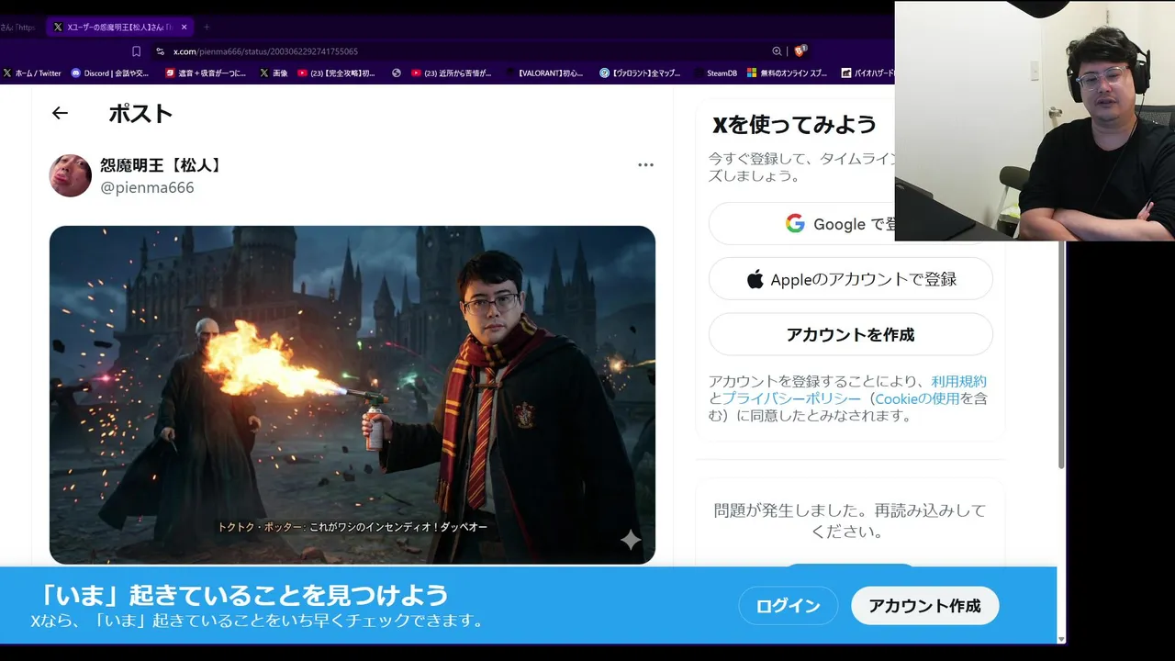Viewport: 1175px width, 661px height.
Task: Open the Harry Potter flamethrower post image
Action: coord(352,395)
